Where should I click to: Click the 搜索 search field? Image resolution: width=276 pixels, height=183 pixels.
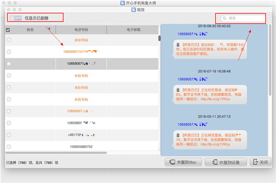pyautogui.click(x=243, y=18)
